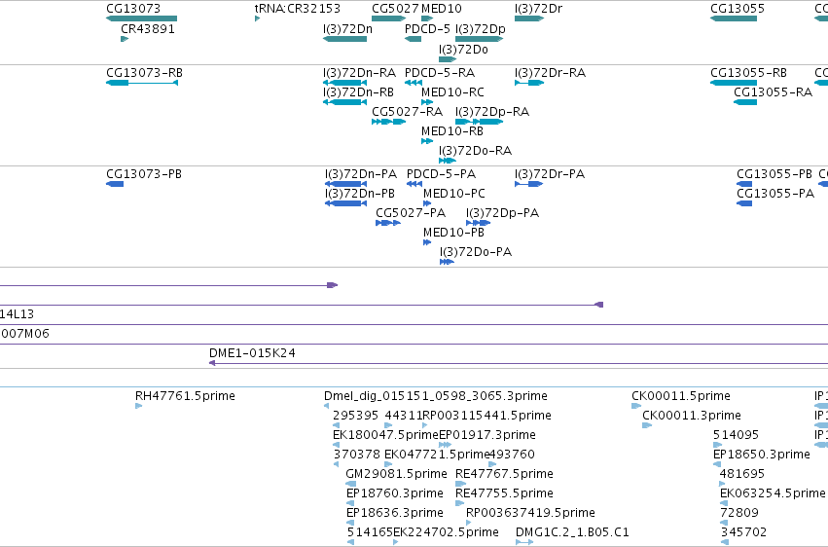Click the EK063254.5prime EST marker
Image resolution: width=828 pixels, height=547 pixels.
click(724, 503)
